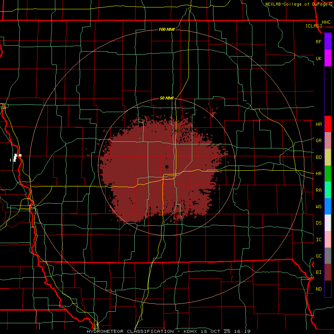
Task: Pick the light green RA legend swatch
Action: click(328, 190)
